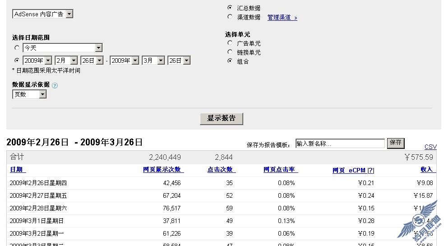Select the 今天 preset date radio button
This screenshot has height=246, width=444.
17,47
